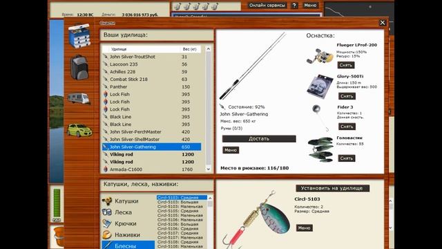Select Laocoon 235 rod row
Viewport: 442px width, 249px height.
pos(151,64)
